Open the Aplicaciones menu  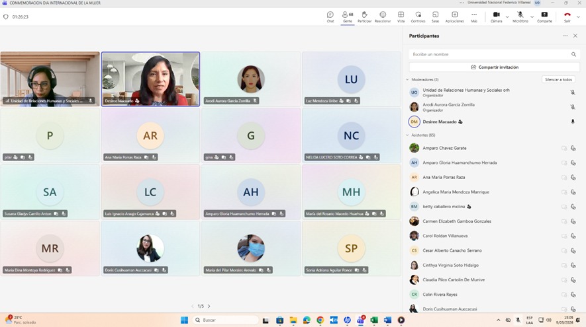click(x=454, y=17)
